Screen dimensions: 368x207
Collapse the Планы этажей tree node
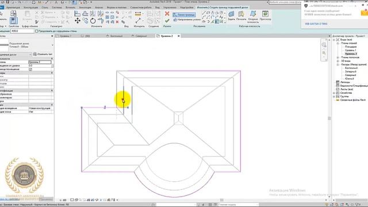pos(338,44)
